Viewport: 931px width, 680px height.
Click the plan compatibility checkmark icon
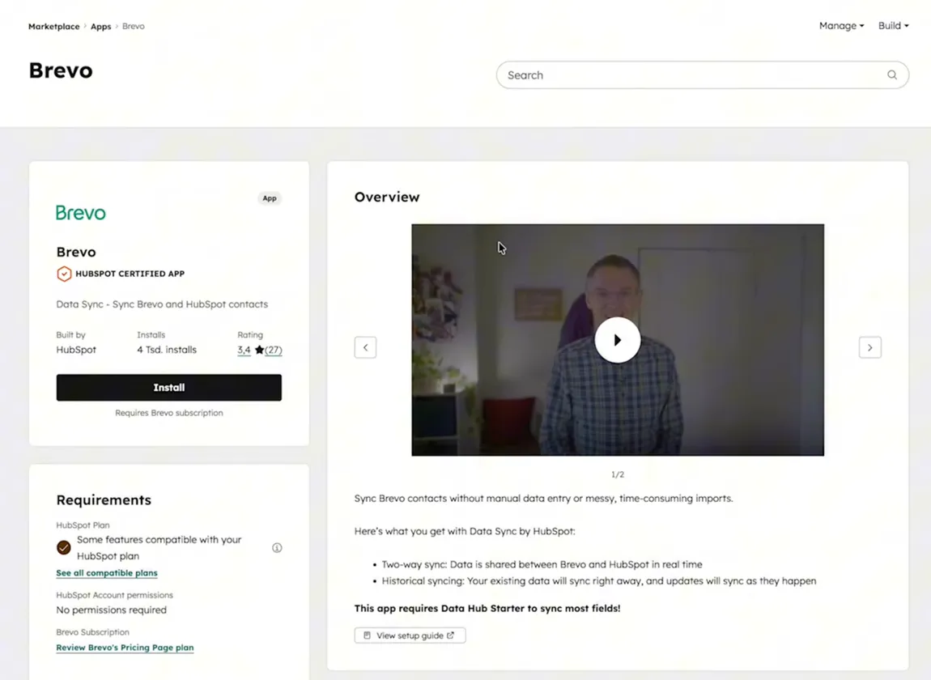64,547
